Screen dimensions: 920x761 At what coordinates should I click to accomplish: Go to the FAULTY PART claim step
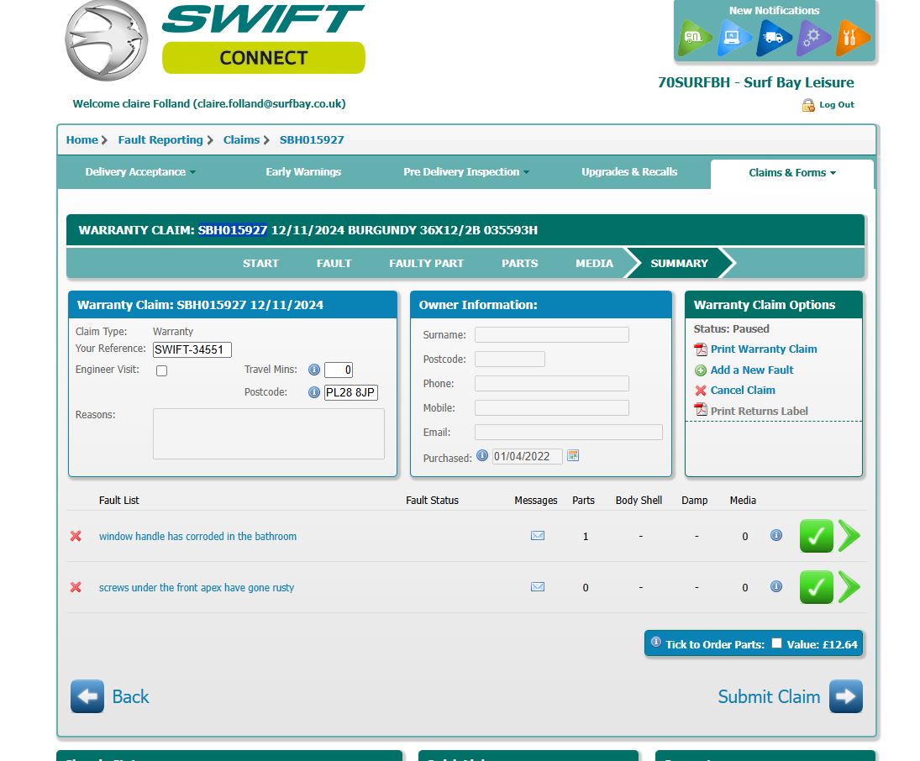pyautogui.click(x=426, y=264)
